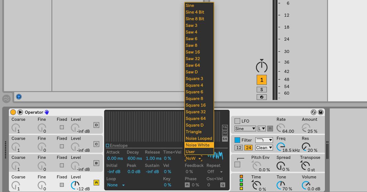Select oscillator B button

point(96,163)
